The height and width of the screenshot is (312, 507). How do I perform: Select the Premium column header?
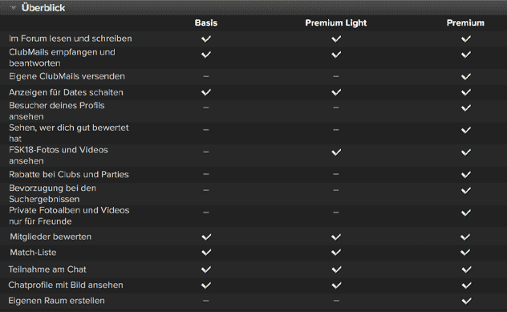[465, 23]
